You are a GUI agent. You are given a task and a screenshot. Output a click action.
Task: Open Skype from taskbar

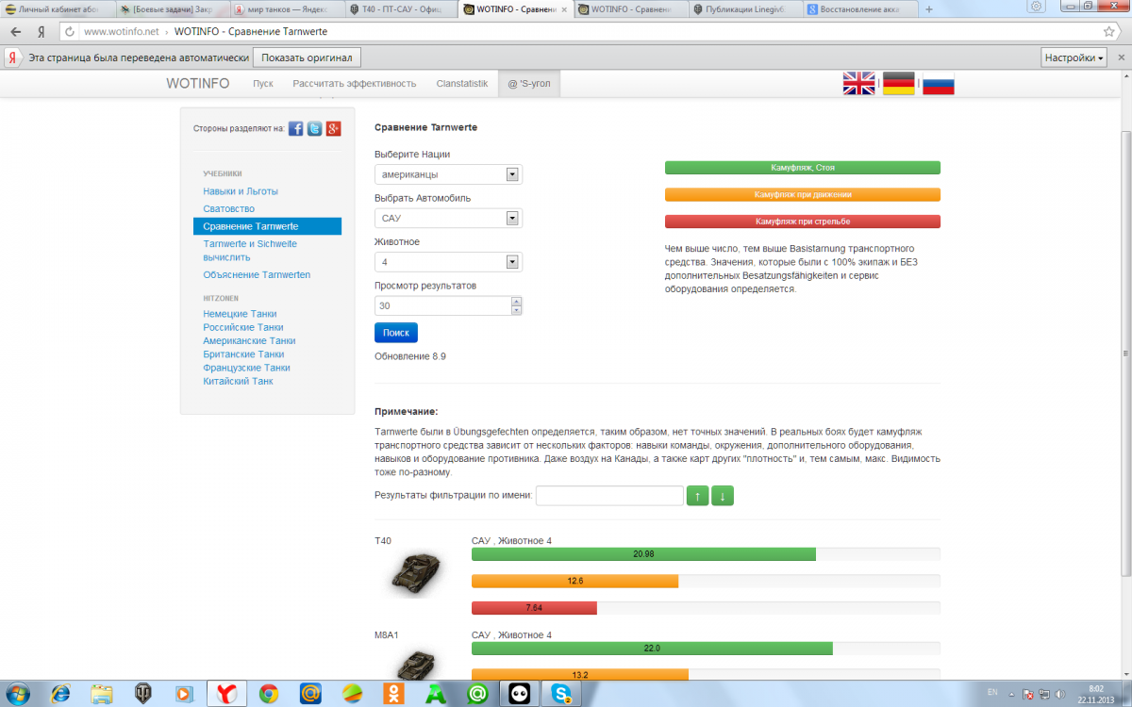[563, 694]
